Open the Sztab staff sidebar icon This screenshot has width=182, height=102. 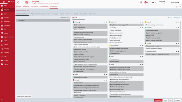pos(2,41)
